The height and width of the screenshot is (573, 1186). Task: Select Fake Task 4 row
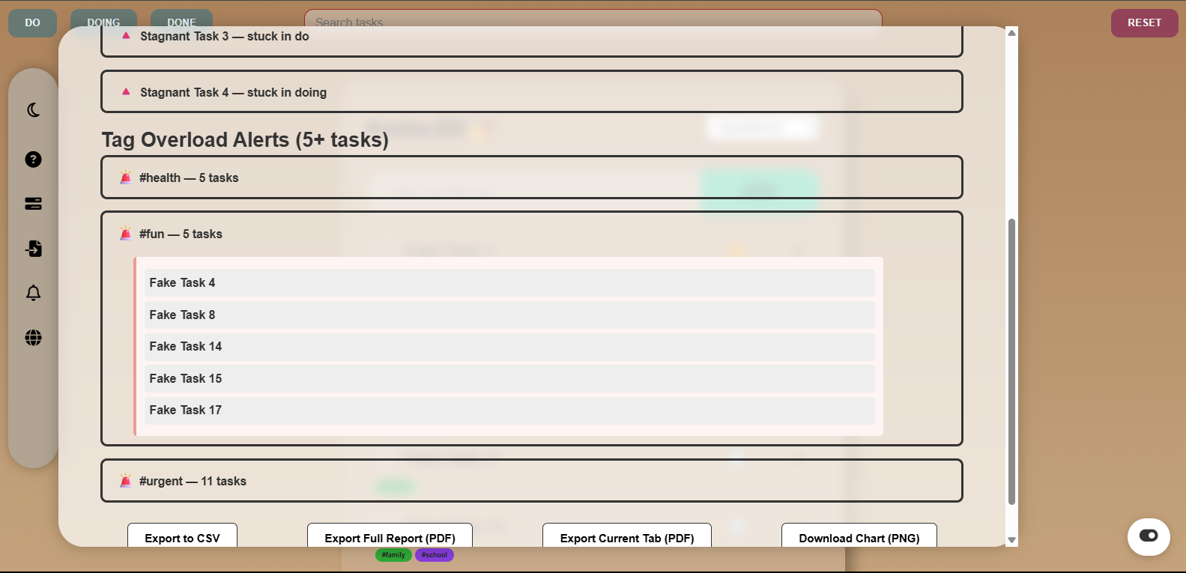509,282
